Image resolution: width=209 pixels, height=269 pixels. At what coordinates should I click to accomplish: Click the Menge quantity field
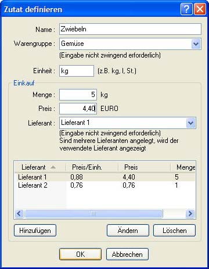pyautogui.click(x=78, y=95)
